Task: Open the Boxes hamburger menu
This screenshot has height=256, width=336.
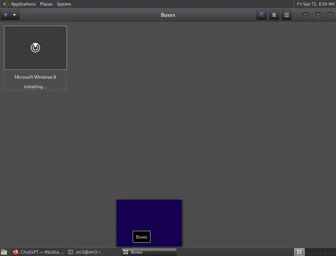Action: pos(286,15)
